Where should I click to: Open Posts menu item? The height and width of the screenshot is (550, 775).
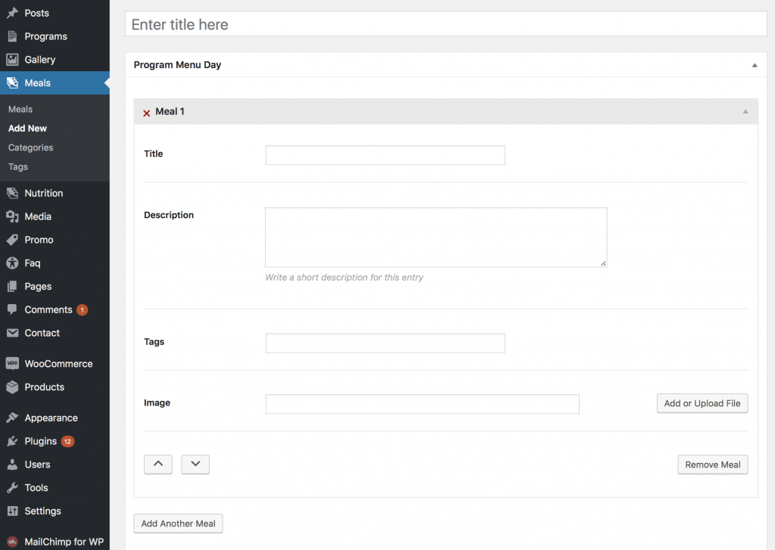[54, 13]
